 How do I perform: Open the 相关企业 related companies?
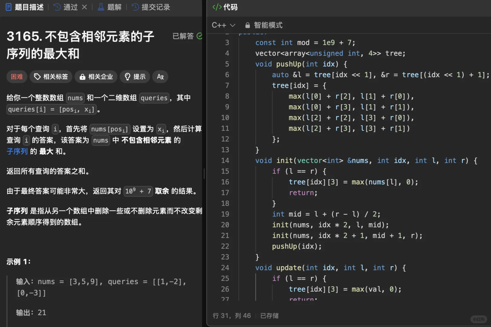[96, 77]
